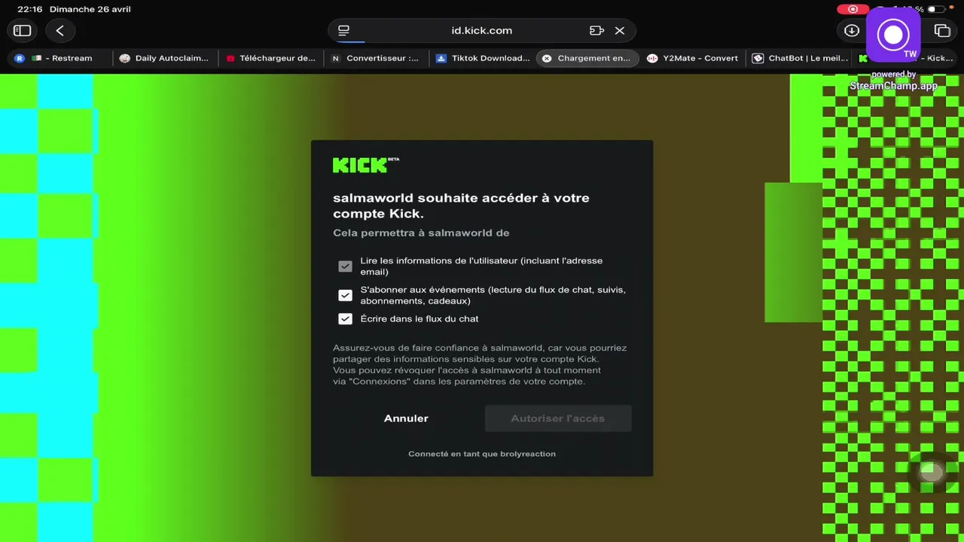Switch to the Tiktok Download tab
This screenshot has height=542, width=964.
coord(483,58)
